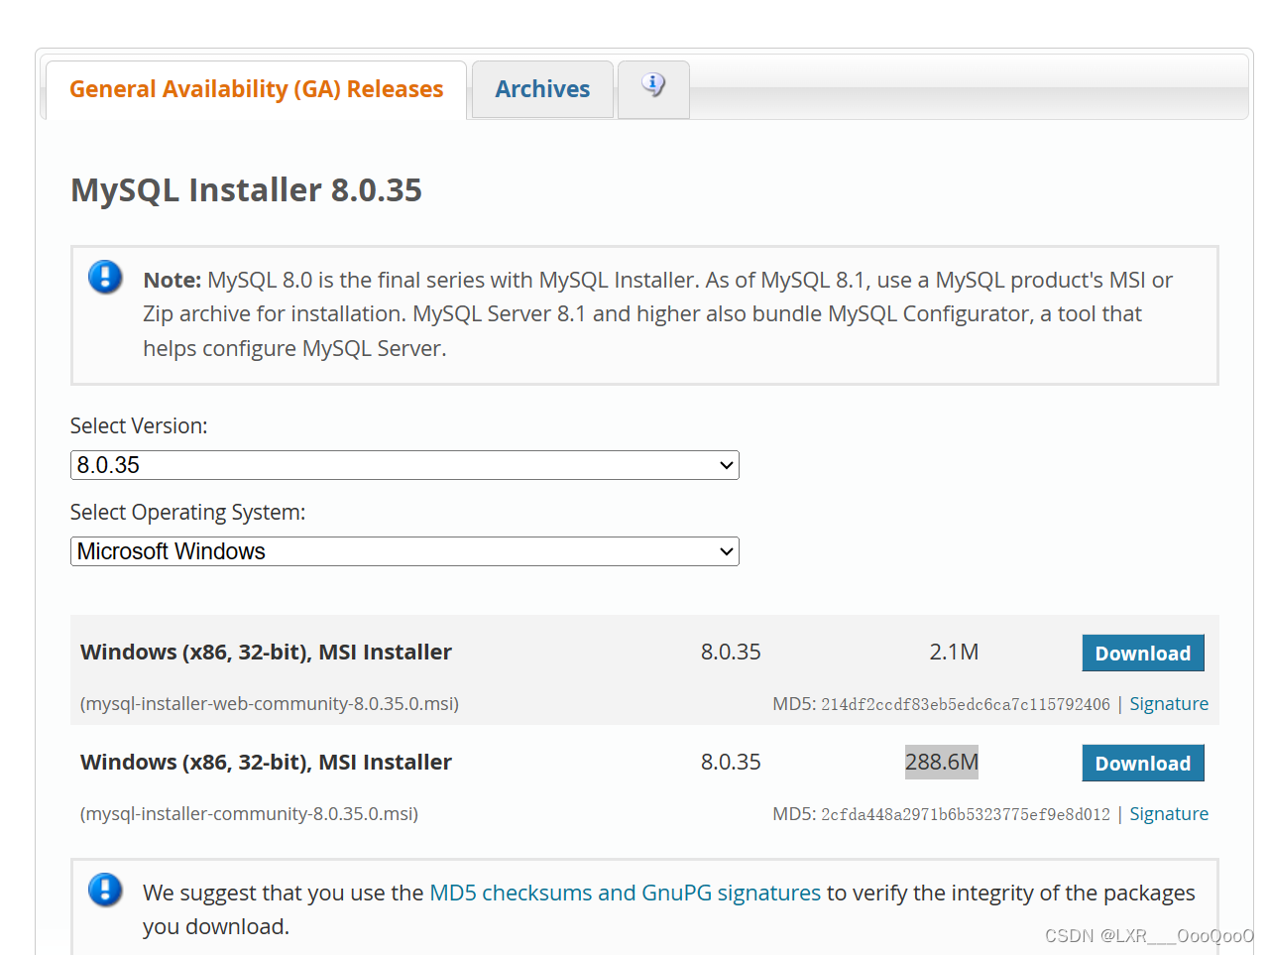Click Signature link for the web installer
This screenshot has height=955, width=1269.
1169,703
